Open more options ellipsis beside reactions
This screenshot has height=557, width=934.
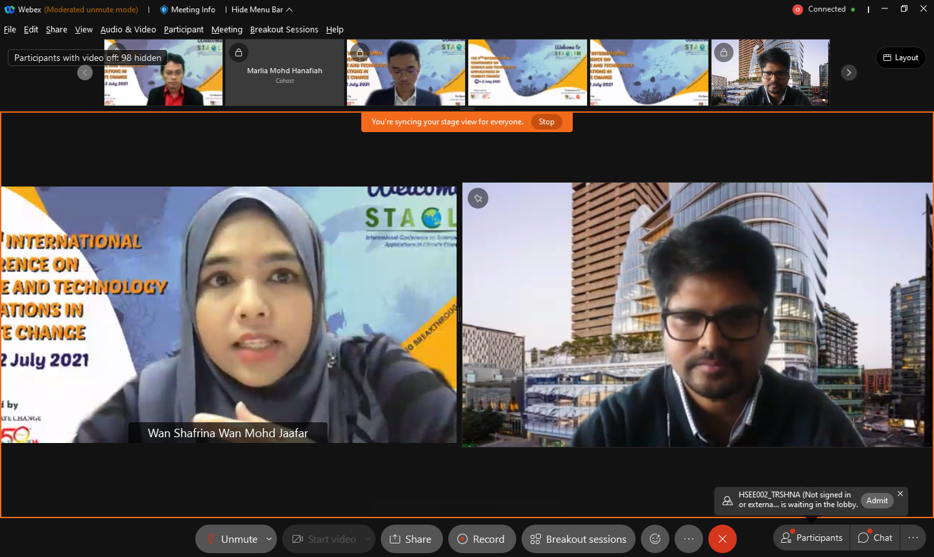tap(689, 539)
